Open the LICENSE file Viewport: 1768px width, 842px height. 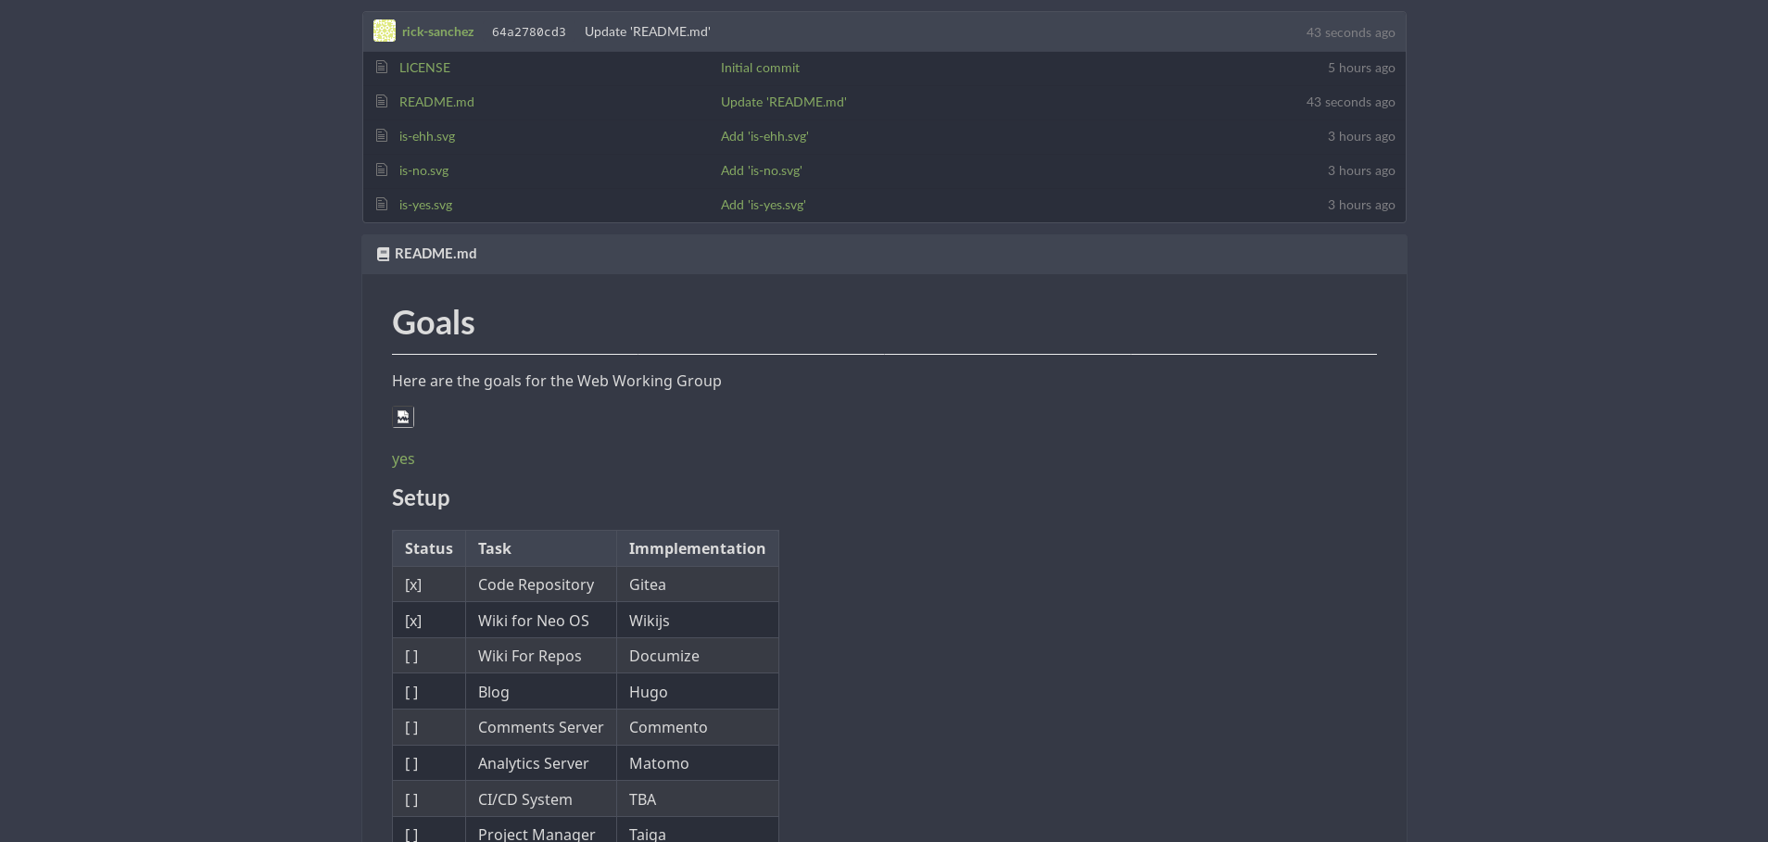click(x=424, y=68)
